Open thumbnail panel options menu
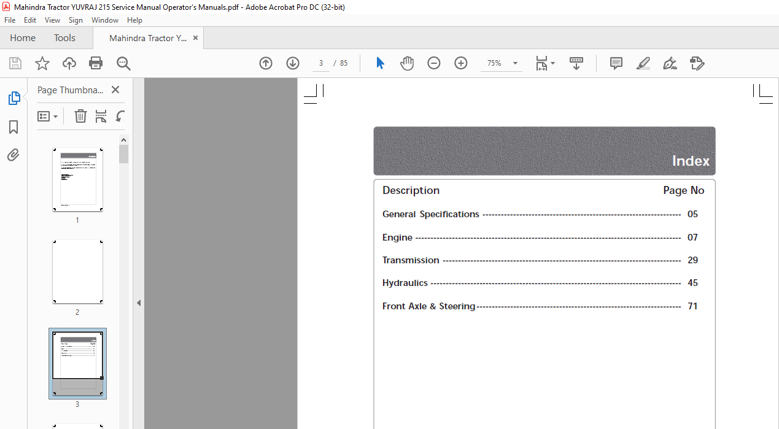This screenshot has height=429, width=779. (x=48, y=116)
